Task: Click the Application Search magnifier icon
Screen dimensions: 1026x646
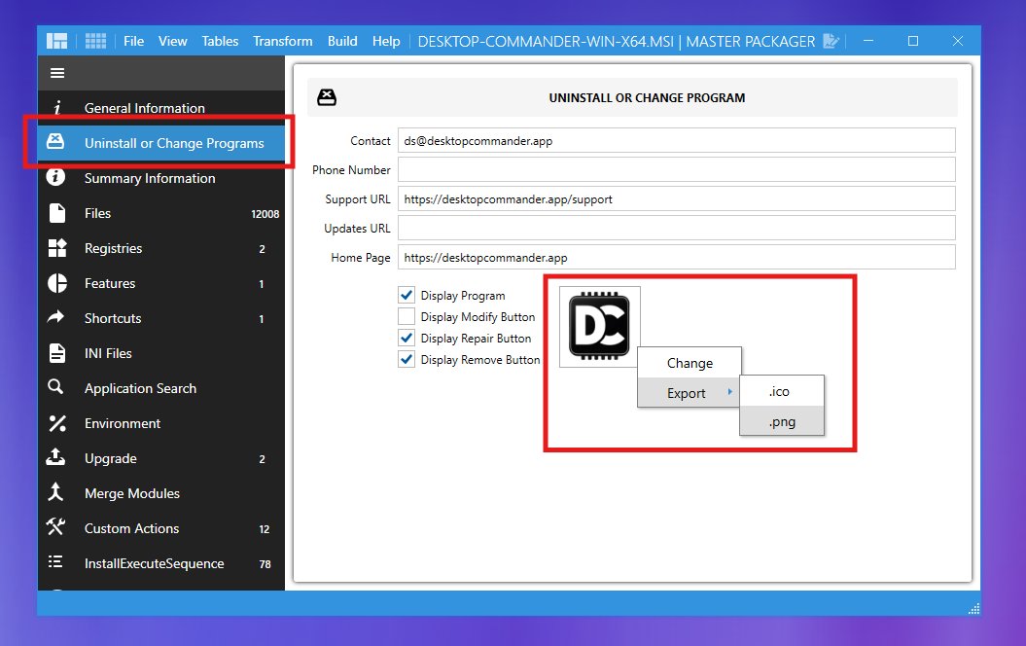Action: tap(55, 387)
